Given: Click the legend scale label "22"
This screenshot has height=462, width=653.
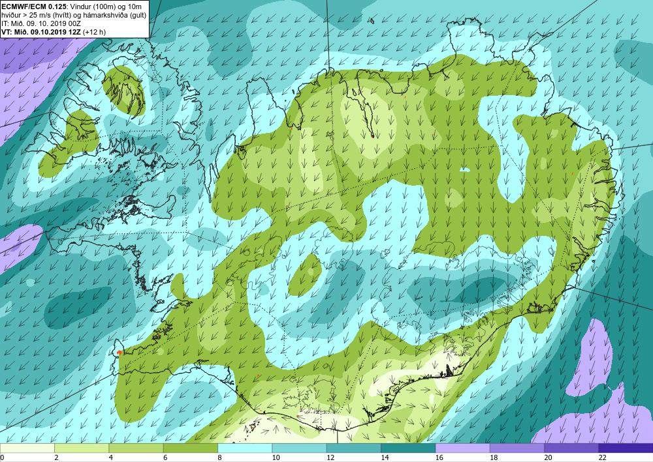Looking at the screenshot, I should click(603, 457).
